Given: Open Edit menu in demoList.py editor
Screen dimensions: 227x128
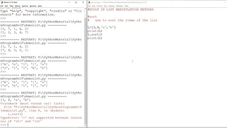Looking at the screenshot, I should coord(94,6).
